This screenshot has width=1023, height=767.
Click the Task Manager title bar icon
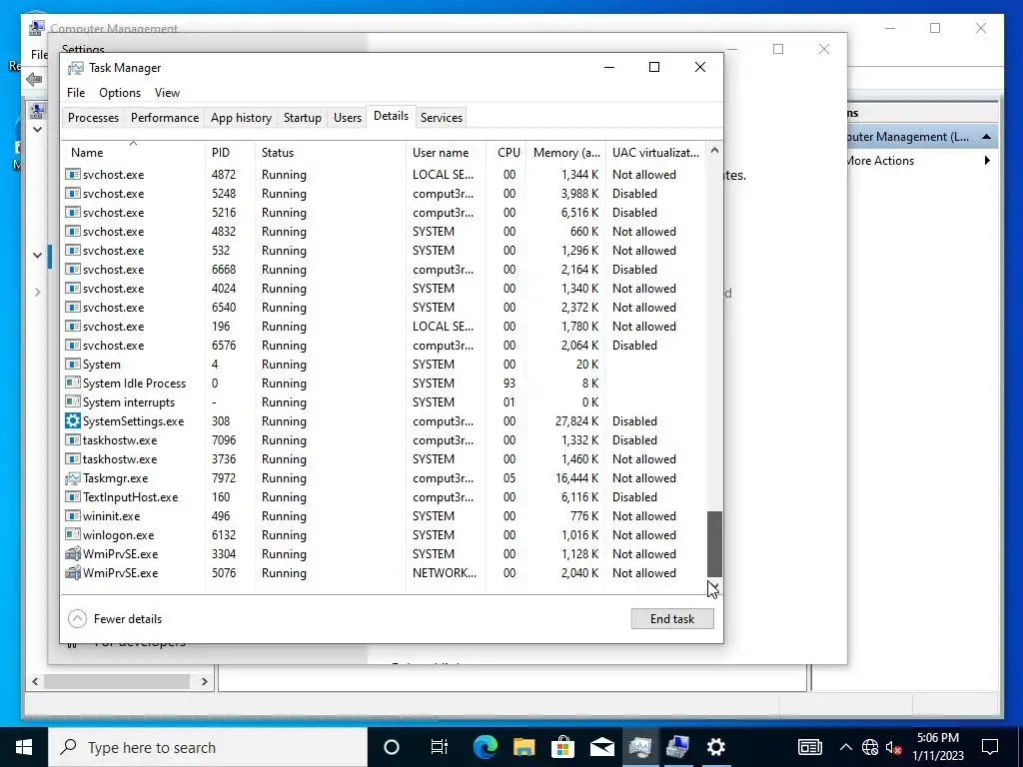click(x=76, y=68)
